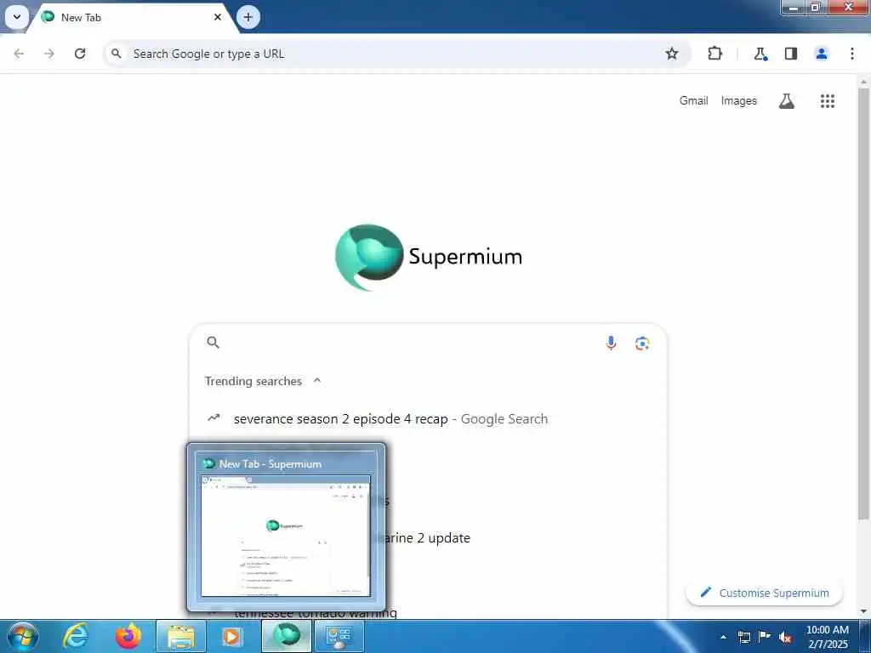Image resolution: width=871 pixels, height=653 pixels.
Task: Select the 'arine 2 update' trending suggestion
Action: tap(427, 537)
